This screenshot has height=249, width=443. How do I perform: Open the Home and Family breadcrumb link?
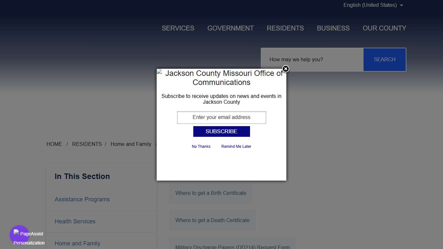(x=131, y=144)
